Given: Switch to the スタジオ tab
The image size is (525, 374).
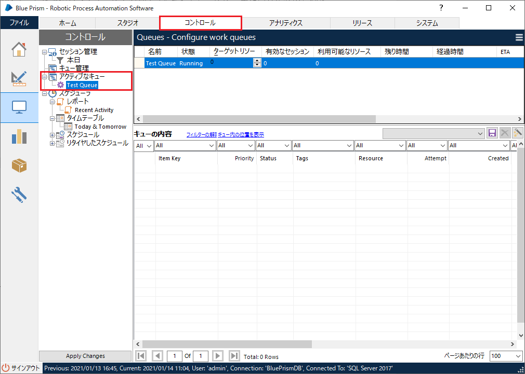Looking at the screenshot, I should (127, 23).
